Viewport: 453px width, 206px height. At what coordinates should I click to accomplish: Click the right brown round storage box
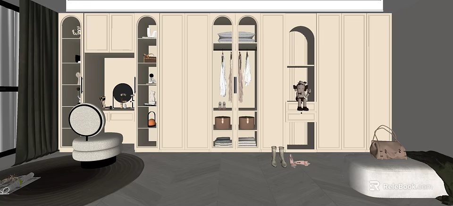click(x=246, y=123)
